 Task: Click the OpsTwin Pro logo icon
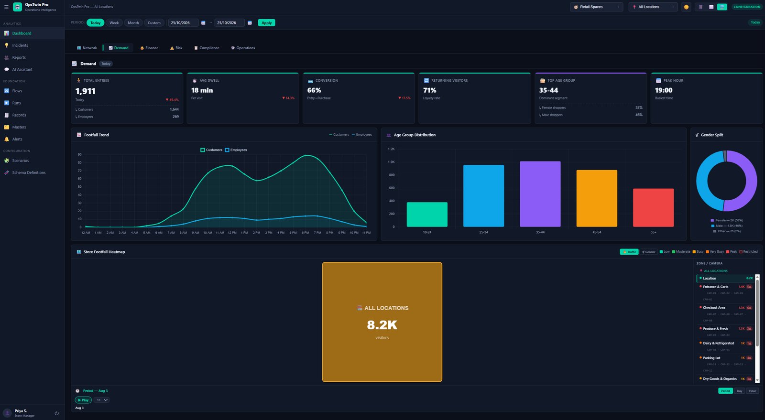tap(18, 7)
